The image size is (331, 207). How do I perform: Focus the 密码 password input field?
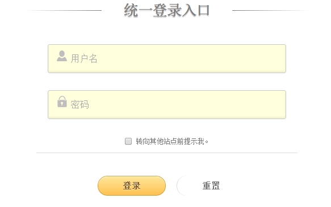(167, 104)
